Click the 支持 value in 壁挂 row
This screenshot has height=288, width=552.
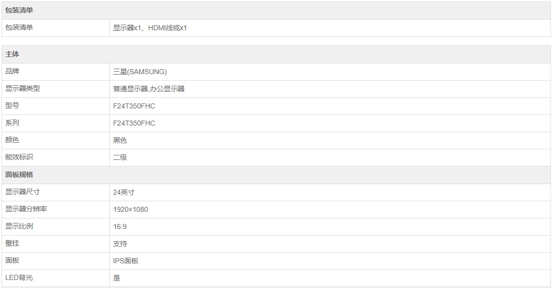coord(120,244)
